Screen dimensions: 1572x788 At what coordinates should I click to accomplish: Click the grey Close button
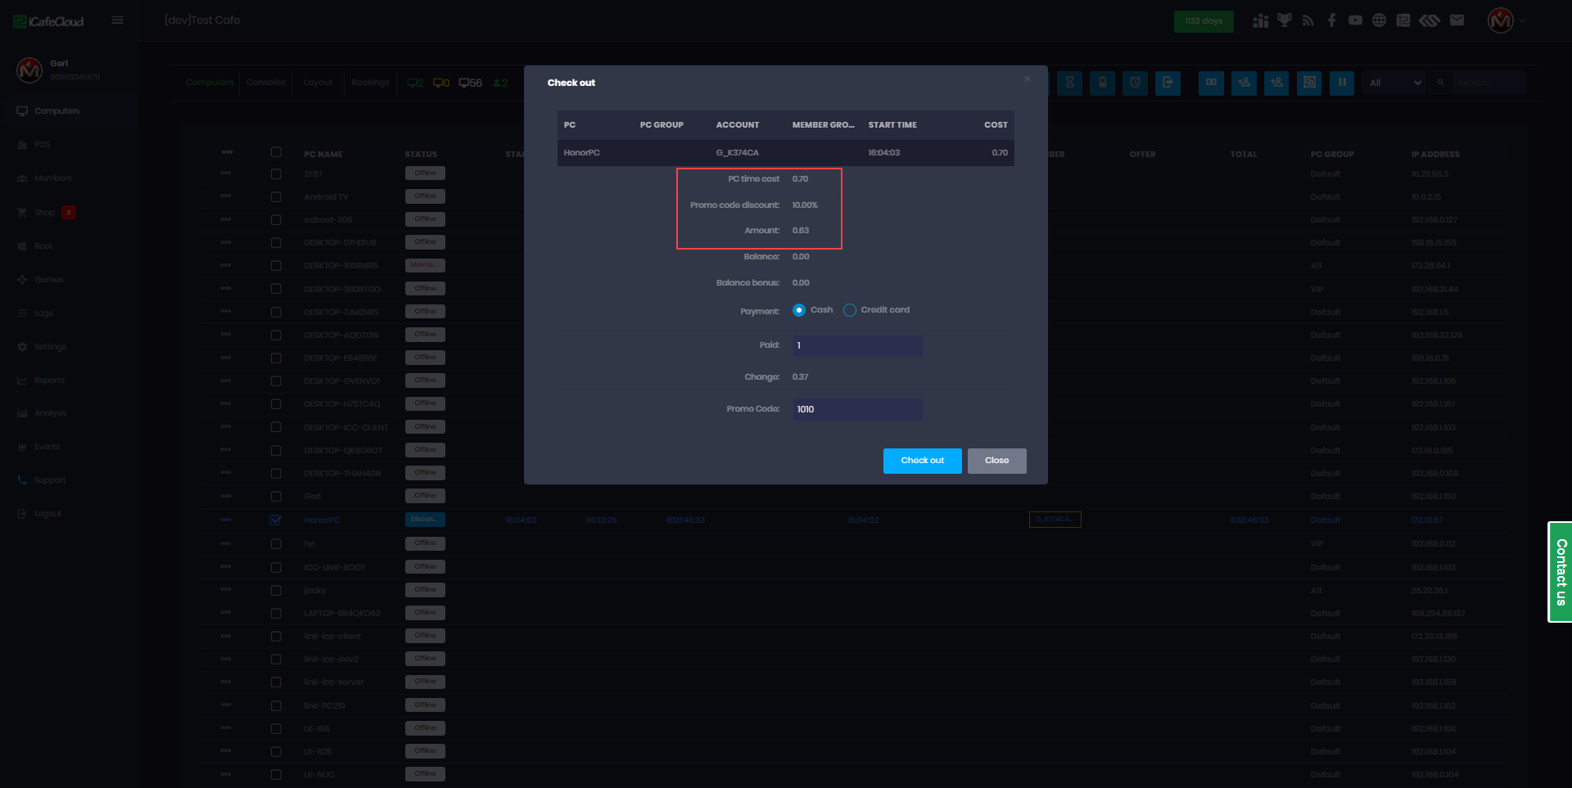coord(996,461)
